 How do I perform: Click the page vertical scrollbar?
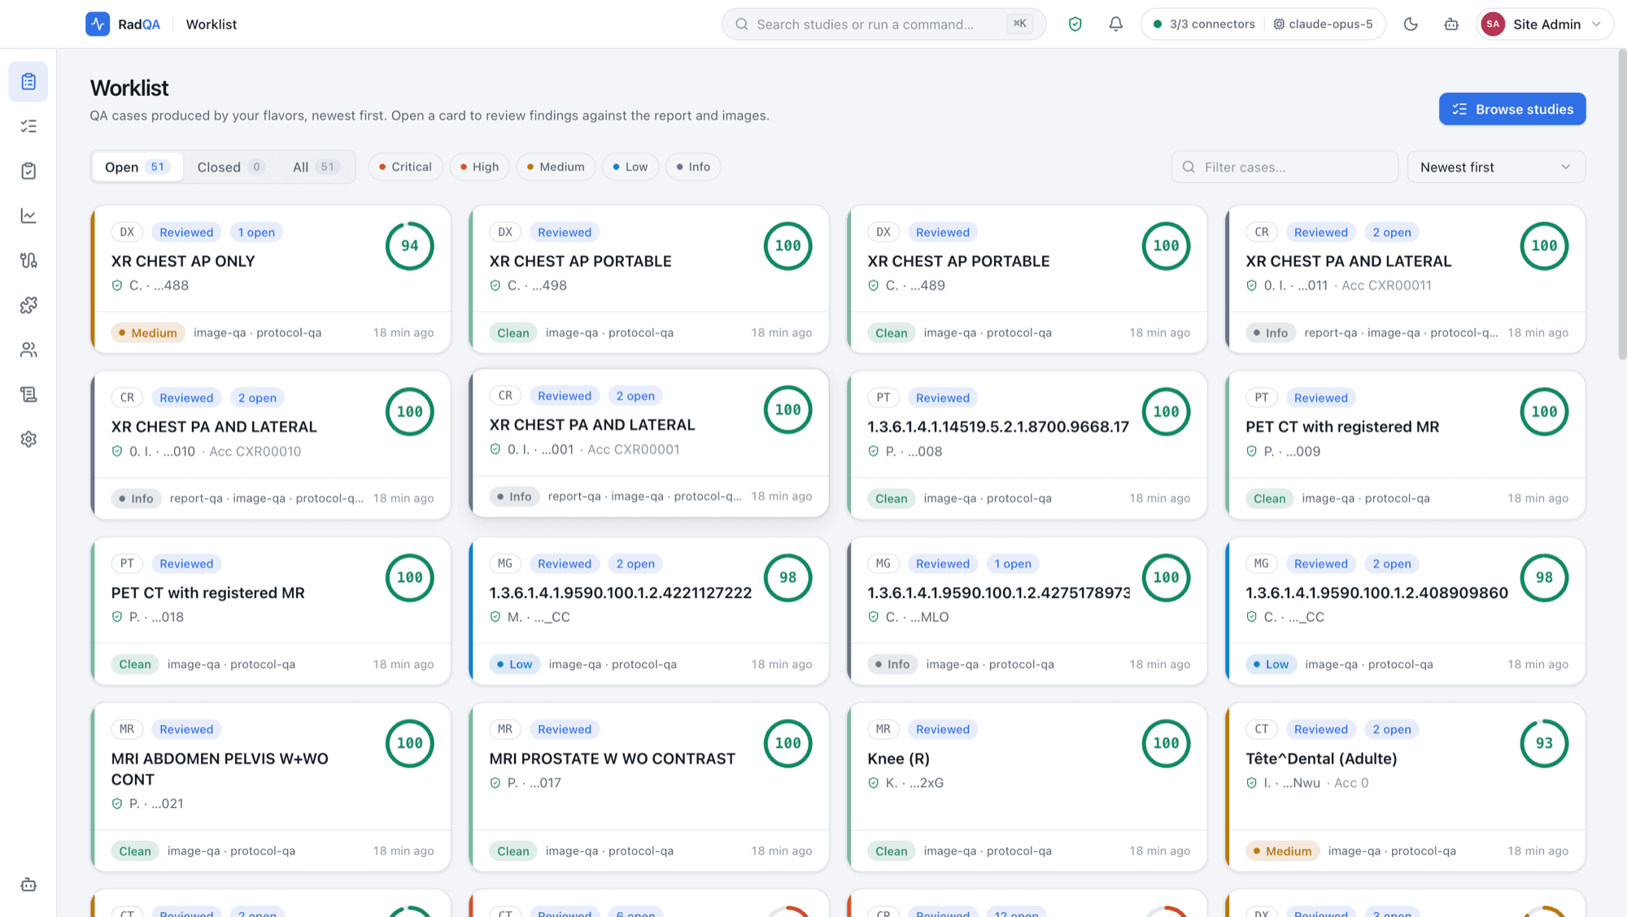pos(1621,203)
